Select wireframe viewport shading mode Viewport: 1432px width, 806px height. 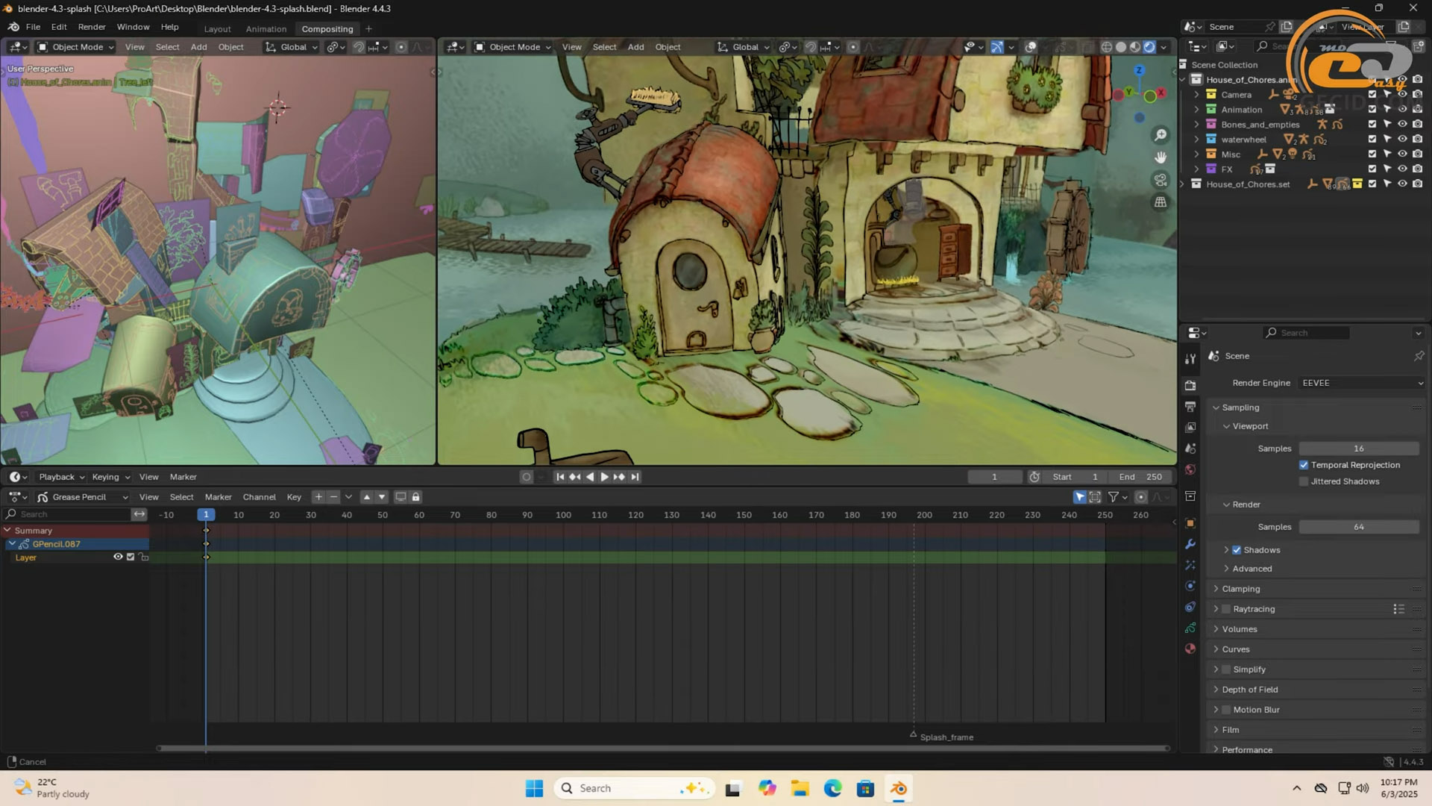[x=1107, y=47]
